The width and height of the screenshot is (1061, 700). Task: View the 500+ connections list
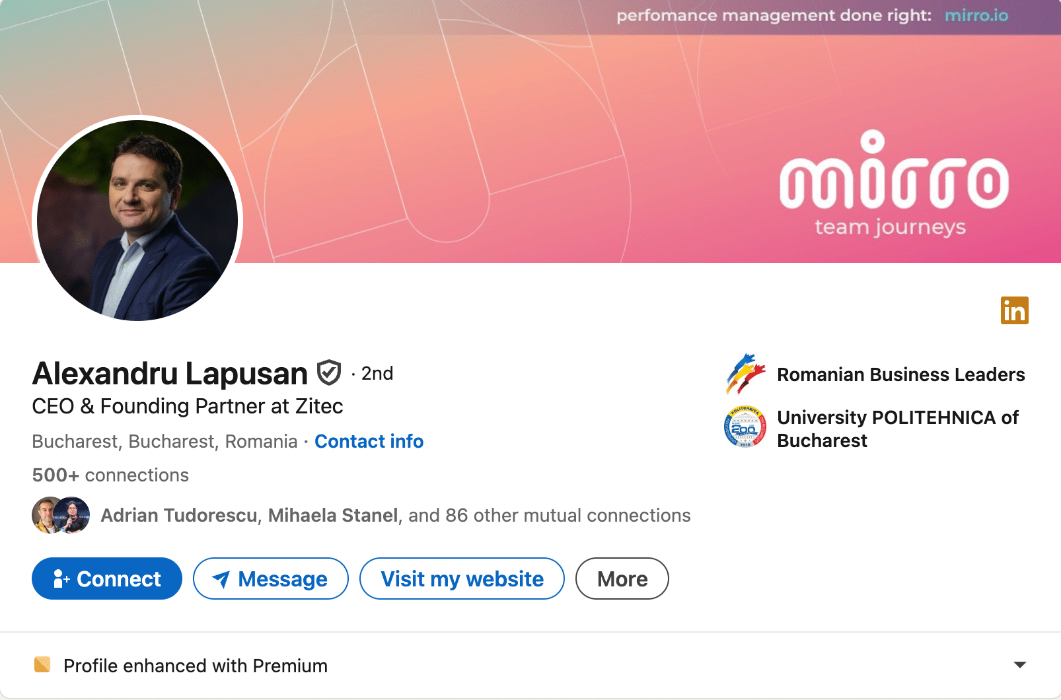click(110, 475)
